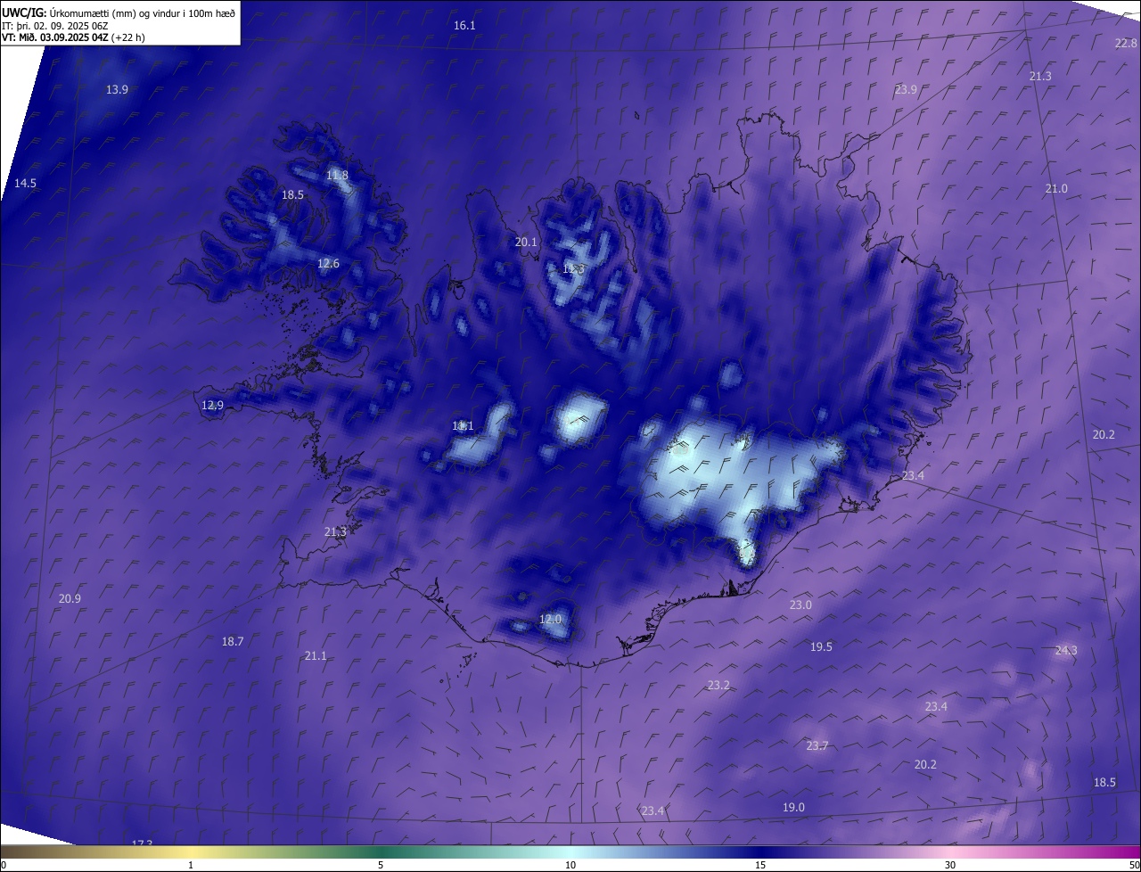The height and width of the screenshot is (872, 1141).
Task: Click the 18.7 value label
Action: pos(233,641)
